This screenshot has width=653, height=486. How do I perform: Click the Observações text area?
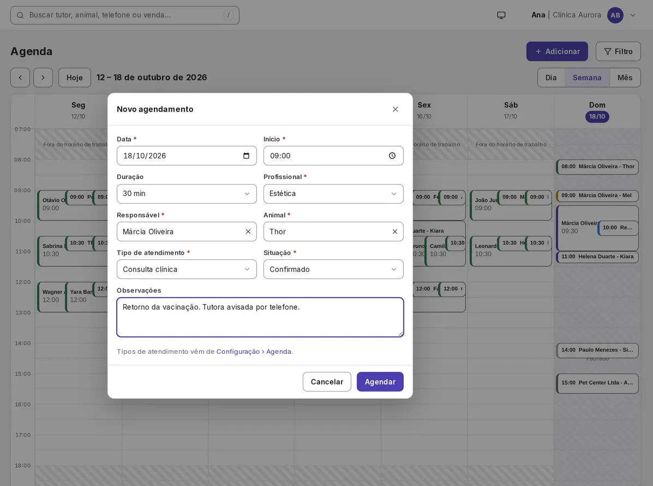pyautogui.click(x=260, y=317)
